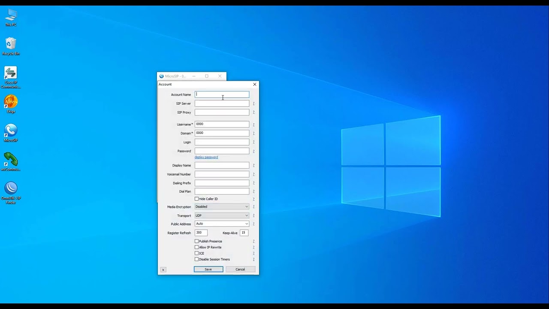Open This PC desktop icon
Viewport: 549px width, 309px height.
pos(11,18)
